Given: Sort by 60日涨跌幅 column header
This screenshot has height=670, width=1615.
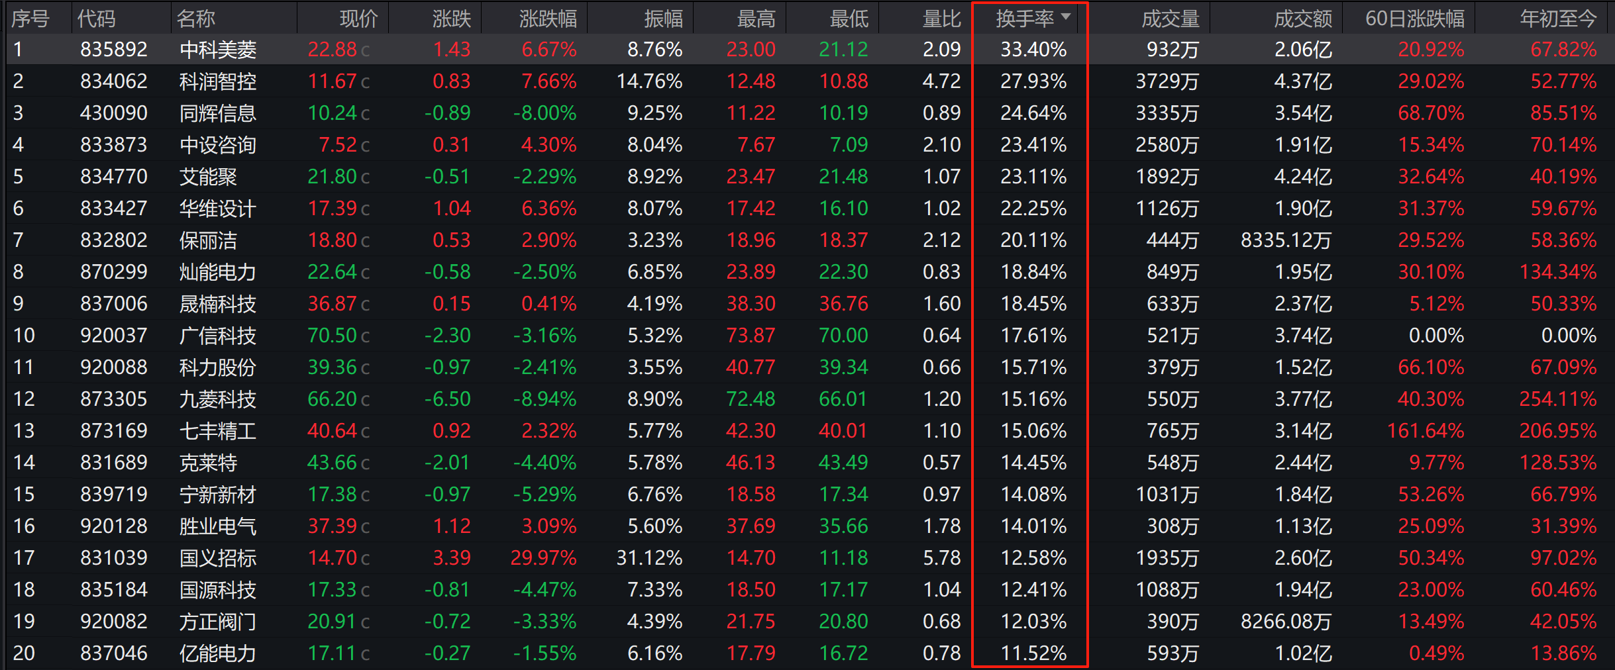Looking at the screenshot, I should pos(1415,19).
